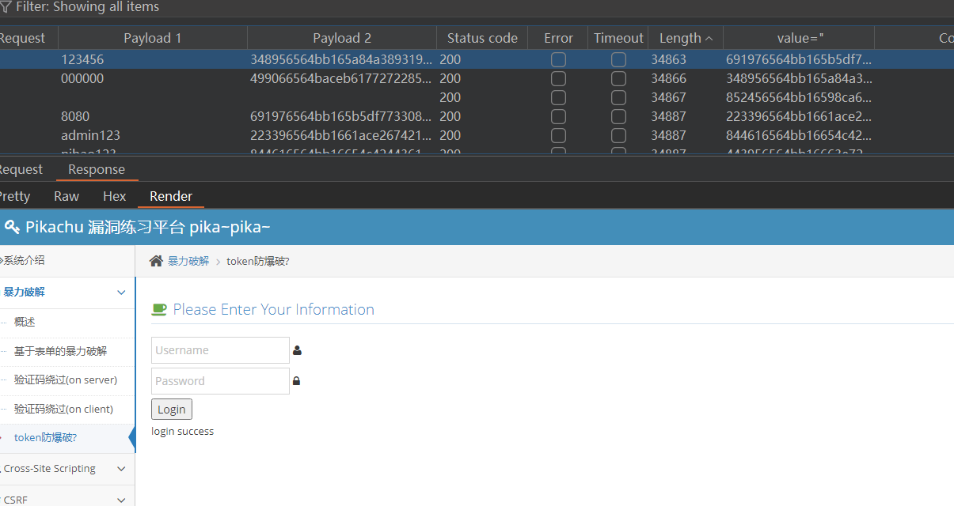
Task: Sort by the value=" column header
Action: pyautogui.click(x=800, y=38)
